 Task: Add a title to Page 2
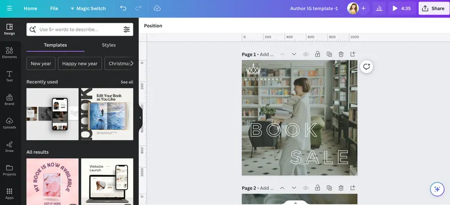[x=267, y=188]
